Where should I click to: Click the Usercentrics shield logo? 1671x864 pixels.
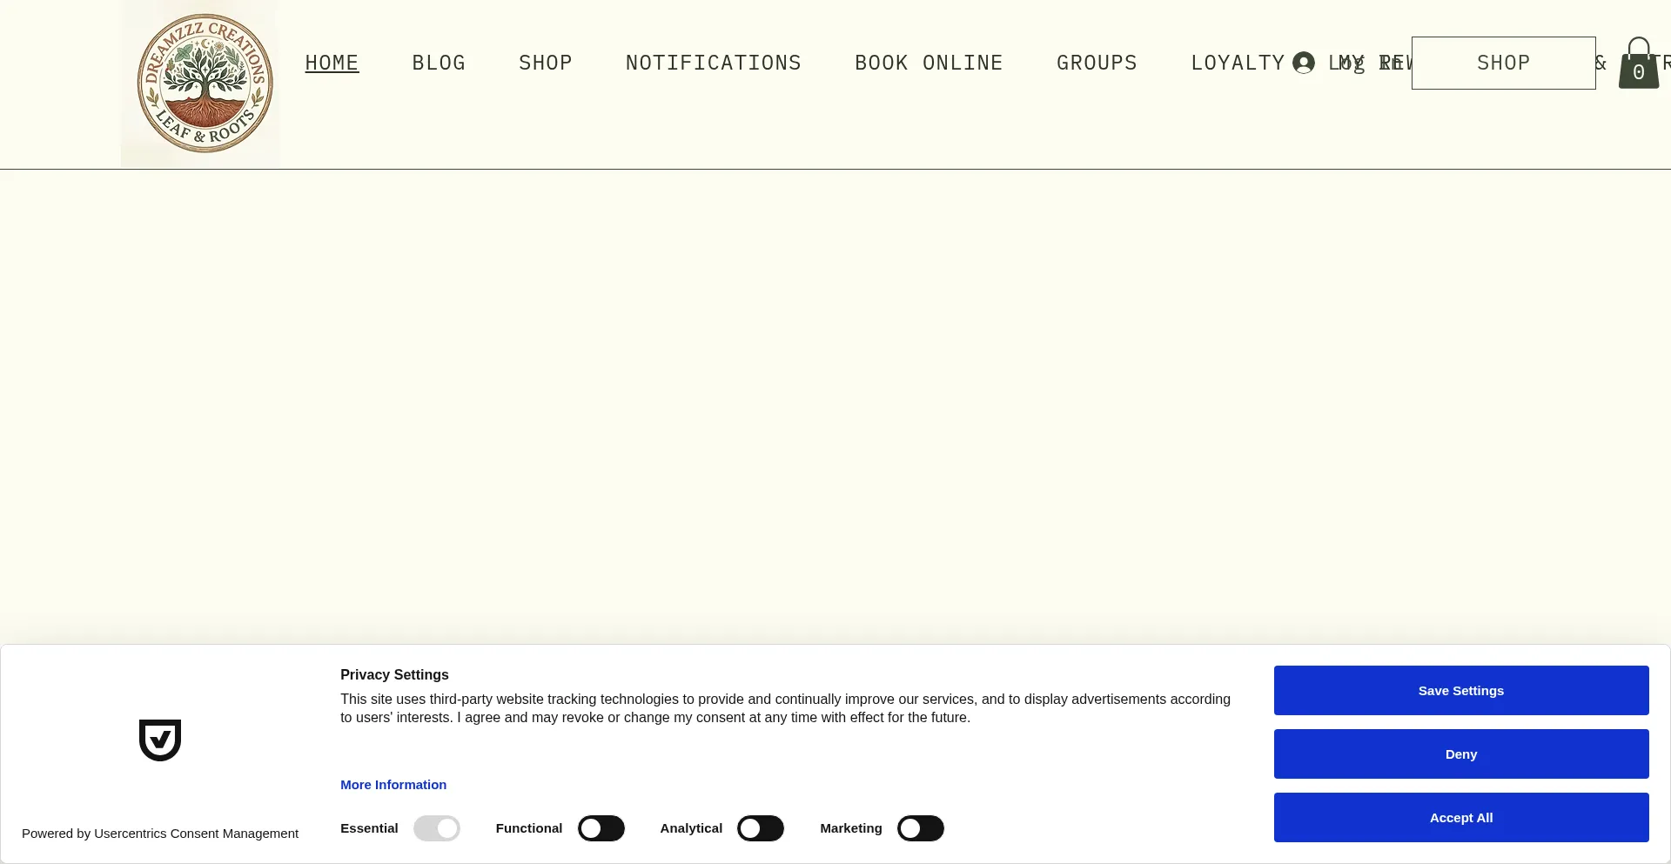point(160,740)
